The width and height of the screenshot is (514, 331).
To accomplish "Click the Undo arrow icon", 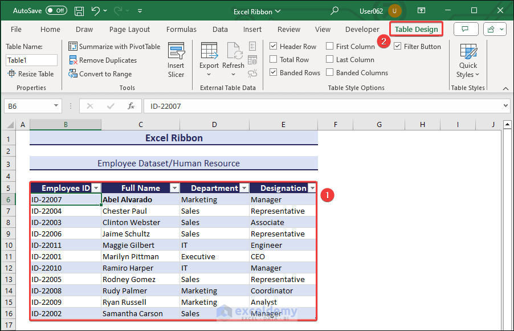I will click(x=96, y=11).
